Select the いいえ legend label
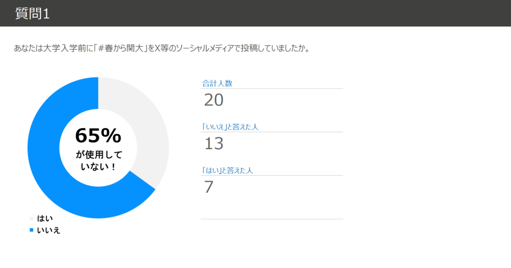Viewport: 511px width, 268px height. [x=48, y=230]
